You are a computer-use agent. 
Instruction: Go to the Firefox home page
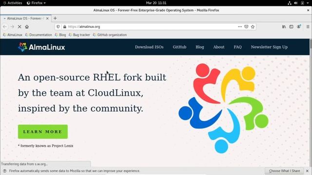coord(27,27)
